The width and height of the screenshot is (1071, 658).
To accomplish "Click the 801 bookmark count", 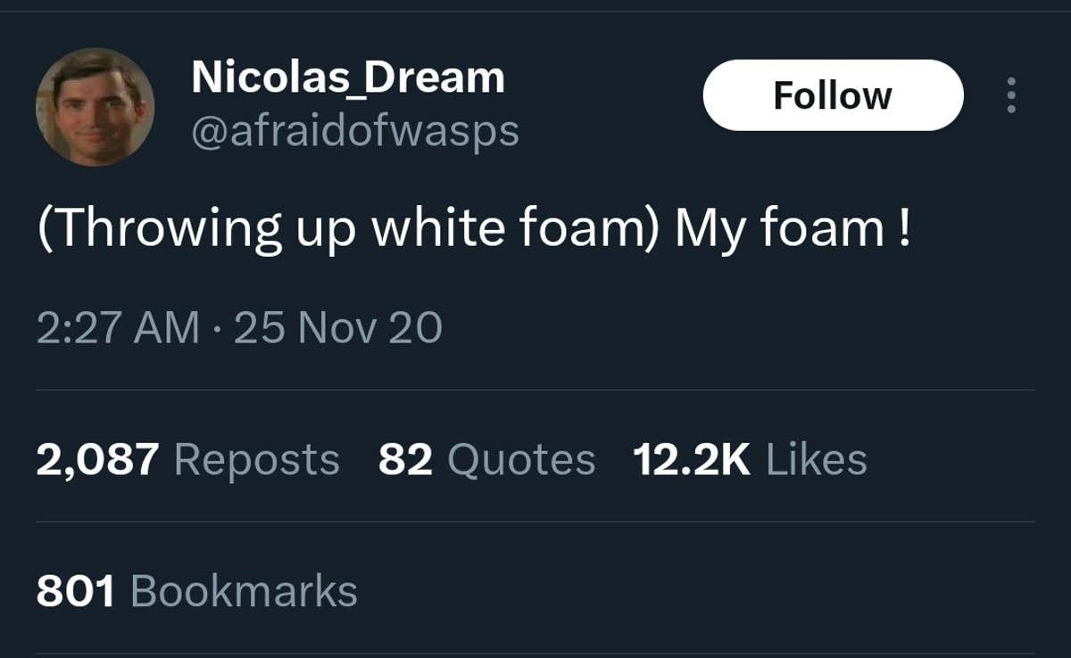I will (76, 591).
